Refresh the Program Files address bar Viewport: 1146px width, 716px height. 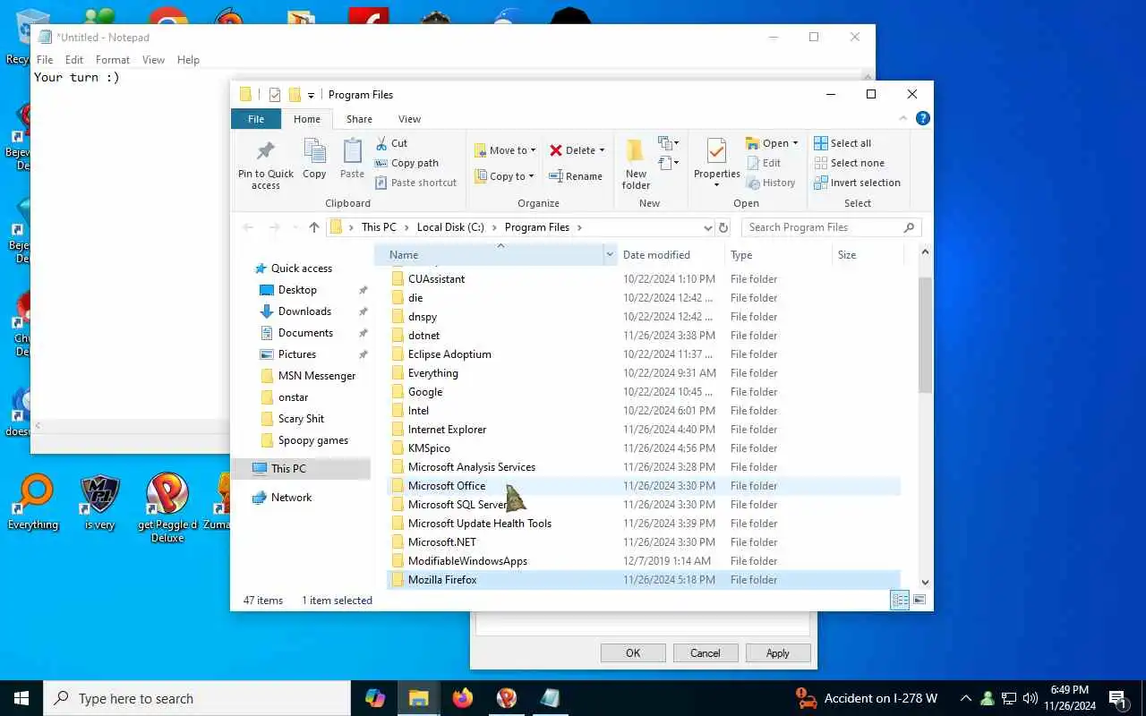(724, 227)
